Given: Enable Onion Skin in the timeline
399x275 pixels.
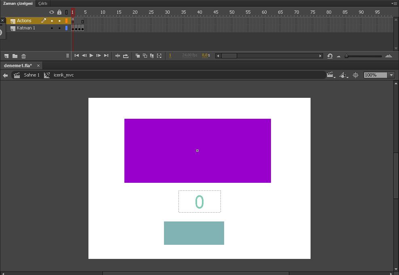Looking at the screenshot, I should tap(138, 56).
